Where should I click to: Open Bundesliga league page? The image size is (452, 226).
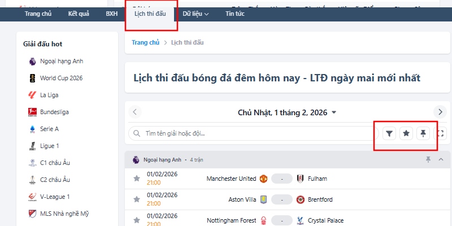54,112
